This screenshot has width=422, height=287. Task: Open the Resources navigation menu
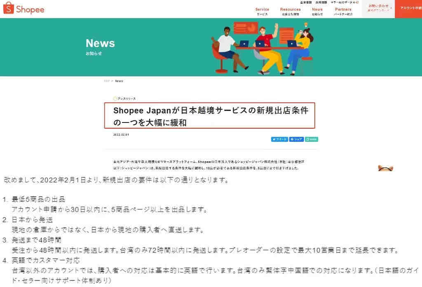tap(291, 11)
